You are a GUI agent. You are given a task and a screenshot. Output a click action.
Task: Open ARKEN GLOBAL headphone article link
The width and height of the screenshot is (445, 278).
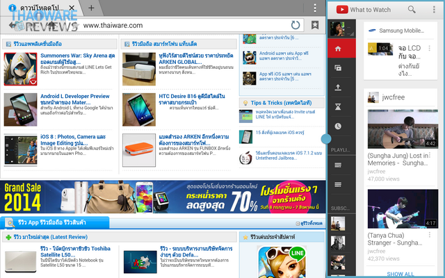pyautogui.click(x=196, y=58)
